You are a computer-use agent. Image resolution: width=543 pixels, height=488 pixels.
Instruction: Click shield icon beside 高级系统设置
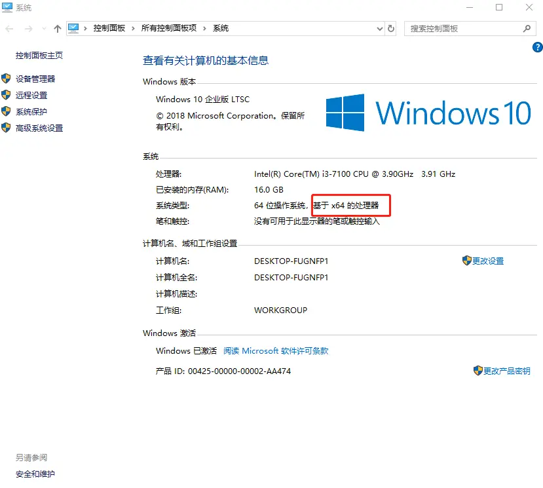point(6,128)
